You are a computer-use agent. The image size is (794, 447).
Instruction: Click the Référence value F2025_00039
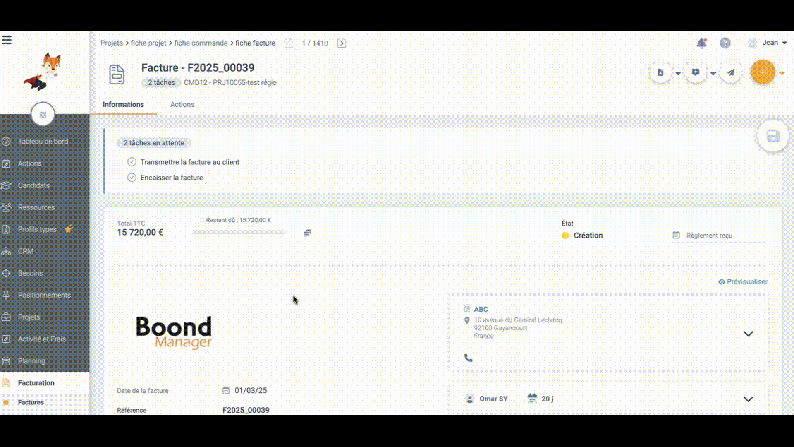[x=246, y=410]
